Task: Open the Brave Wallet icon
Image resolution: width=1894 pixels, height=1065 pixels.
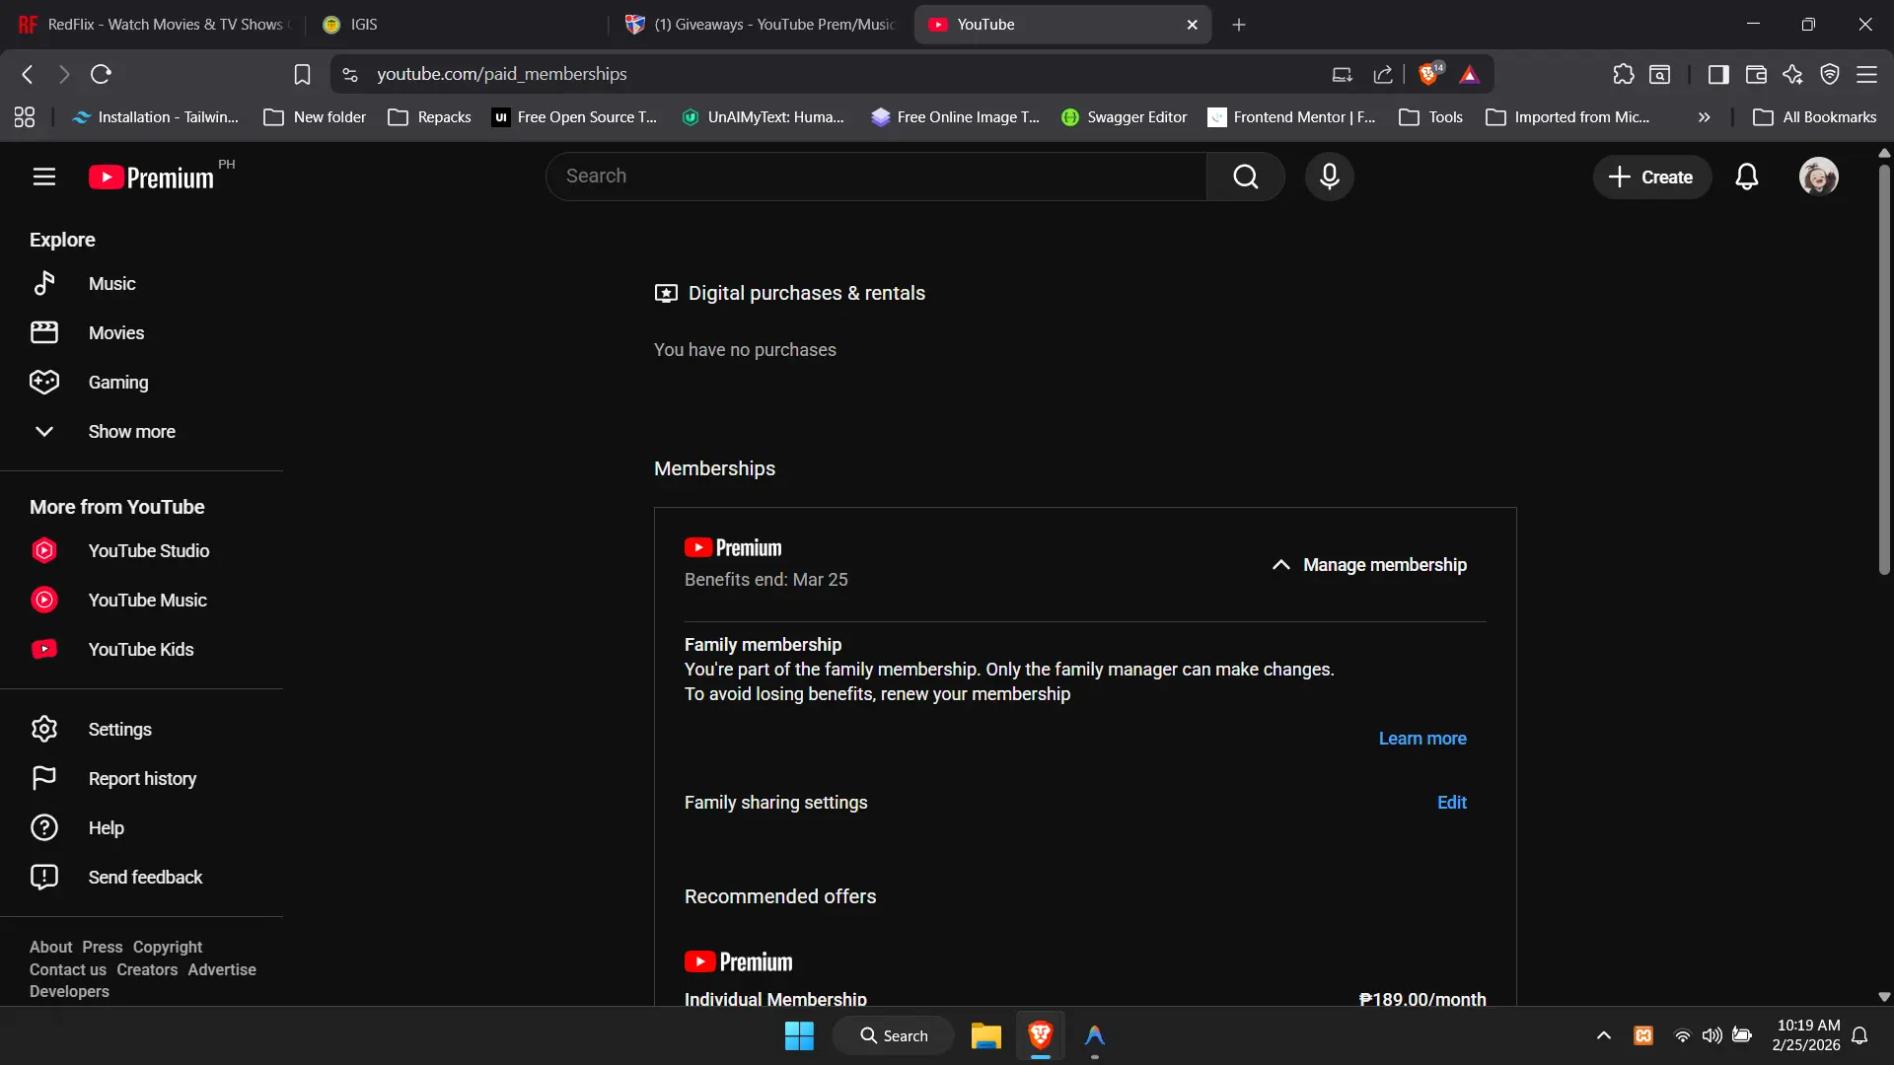Action: click(x=1756, y=74)
